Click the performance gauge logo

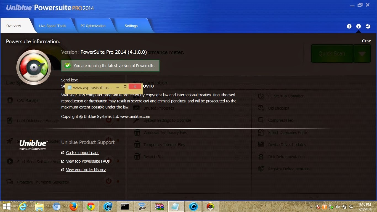point(34,67)
